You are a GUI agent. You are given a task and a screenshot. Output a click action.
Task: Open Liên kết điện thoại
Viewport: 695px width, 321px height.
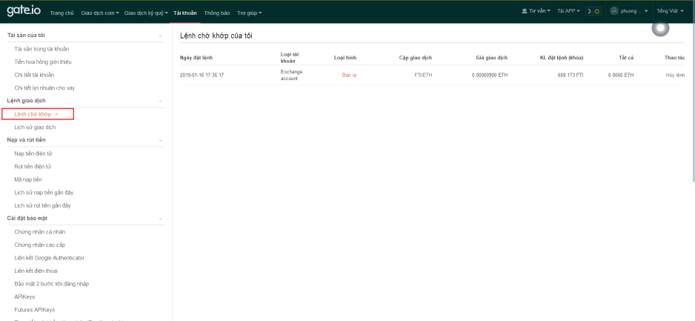point(36,271)
